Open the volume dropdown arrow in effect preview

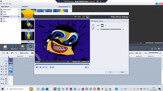click(88, 67)
